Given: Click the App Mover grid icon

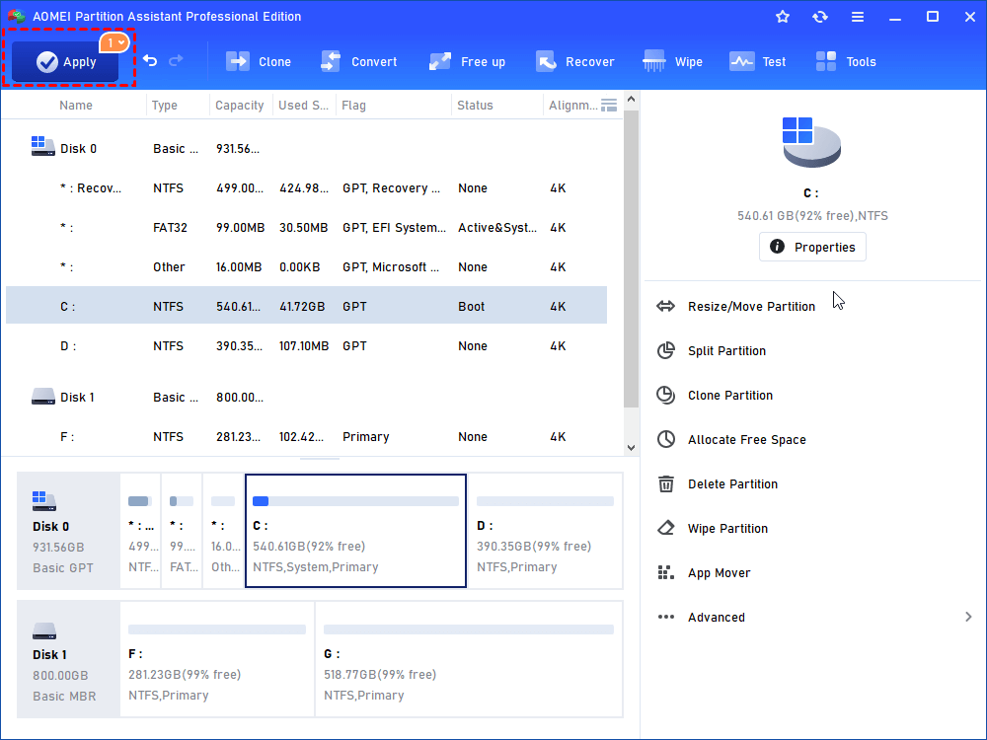Looking at the screenshot, I should coord(666,572).
